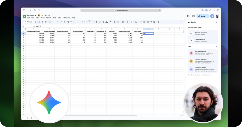This screenshot has height=127, width=242.
Task: Open the zoom 100% dropdown
Action: pyautogui.click(x=51, y=22)
